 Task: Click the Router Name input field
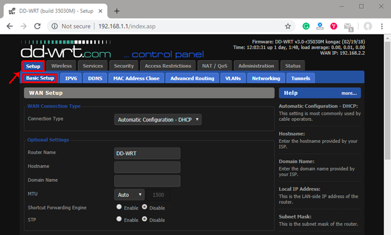pos(148,153)
